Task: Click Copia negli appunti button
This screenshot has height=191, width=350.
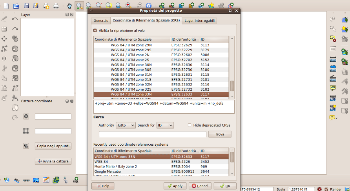Action: (53, 146)
